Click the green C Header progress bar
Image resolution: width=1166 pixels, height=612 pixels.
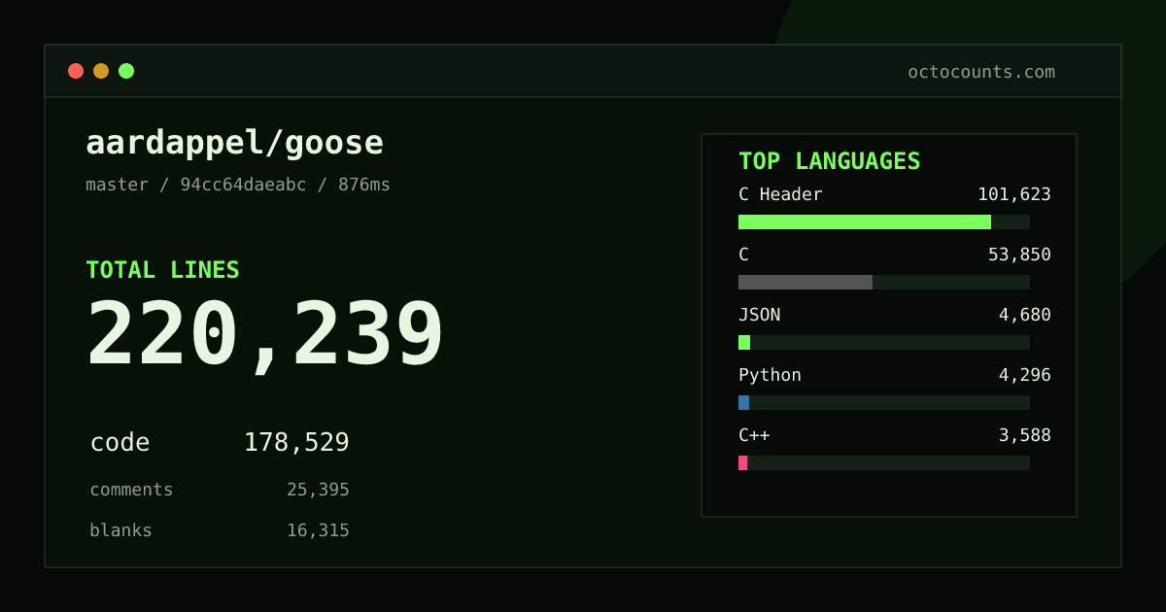865,221
